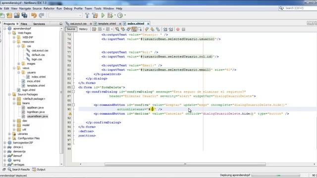Click the Stop Macro Recording icon
The image size is (317, 178).
tap(183, 30)
